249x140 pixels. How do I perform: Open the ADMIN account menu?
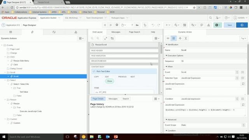(240, 18)
